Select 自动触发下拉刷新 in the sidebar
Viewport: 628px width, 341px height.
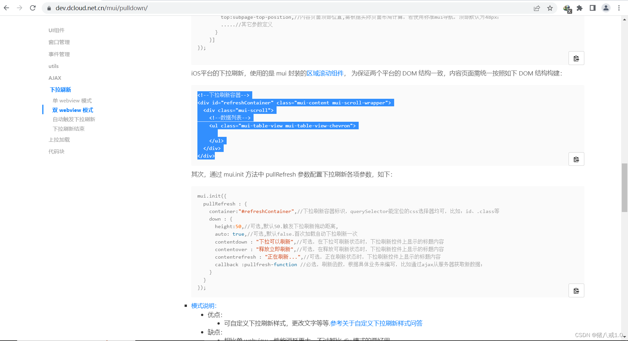tap(74, 119)
